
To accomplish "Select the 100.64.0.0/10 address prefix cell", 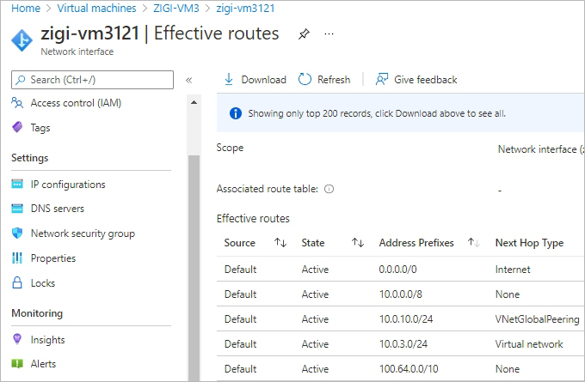I will coord(409,369).
